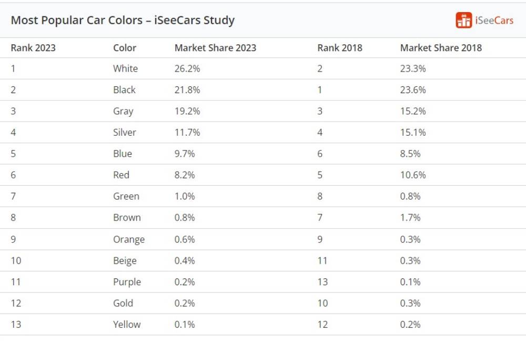Click the Rank 2023 column header
This screenshot has width=526, height=351.
tap(33, 48)
